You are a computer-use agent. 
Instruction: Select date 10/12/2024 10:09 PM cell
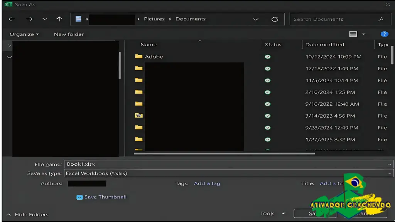click(333, 57)
